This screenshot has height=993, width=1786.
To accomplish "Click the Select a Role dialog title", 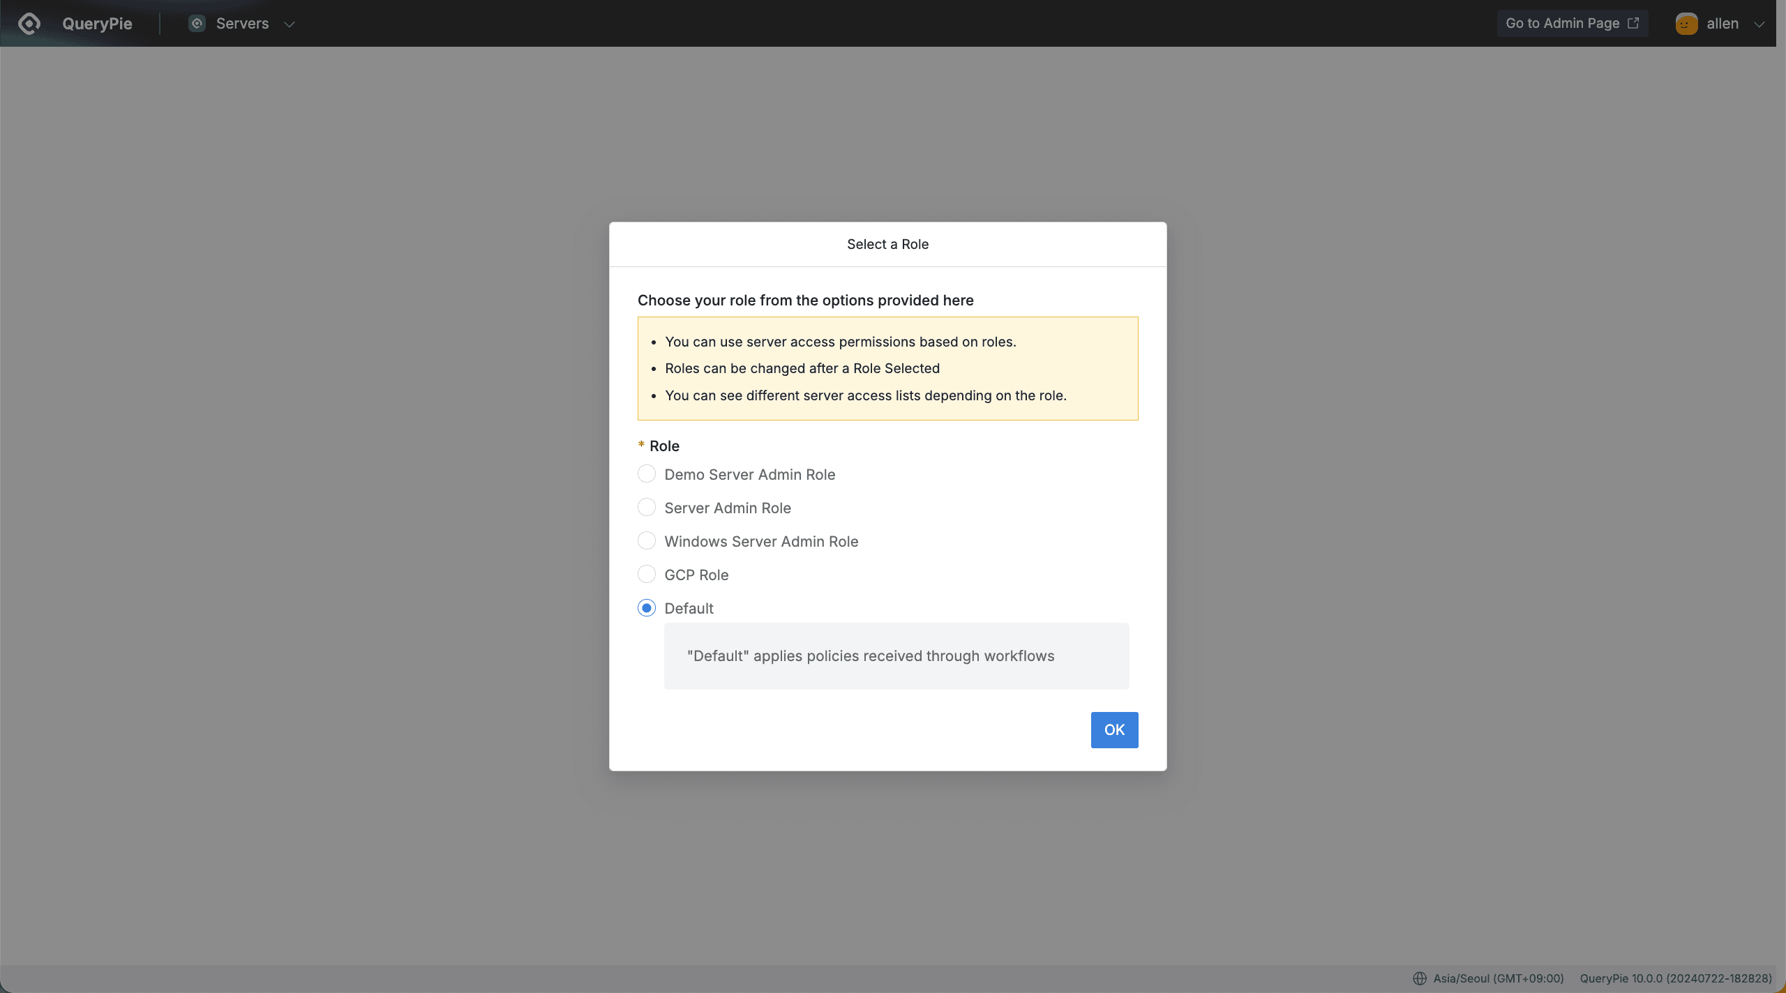I will [x=887, y=243].
